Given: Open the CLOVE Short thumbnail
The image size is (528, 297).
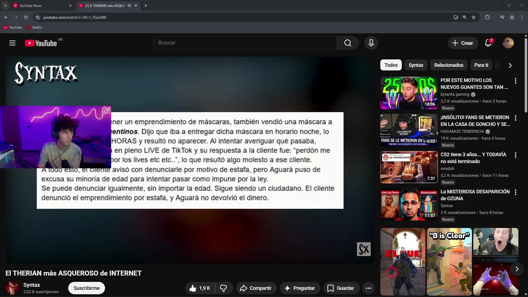Looking at the screenshot, I should click(403, 262).
